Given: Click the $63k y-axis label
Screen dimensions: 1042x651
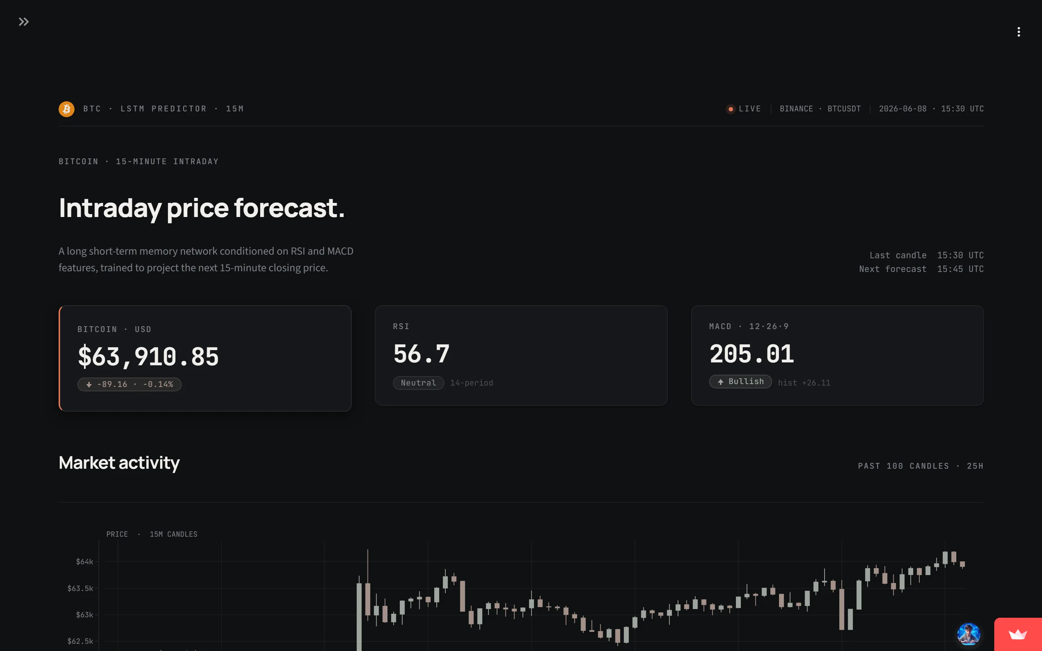Looking at the screenshot, I should point(84,615).
